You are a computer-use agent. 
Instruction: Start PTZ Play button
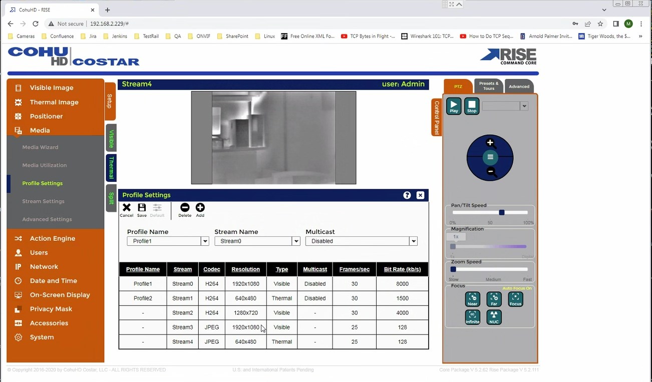point(454,106)
